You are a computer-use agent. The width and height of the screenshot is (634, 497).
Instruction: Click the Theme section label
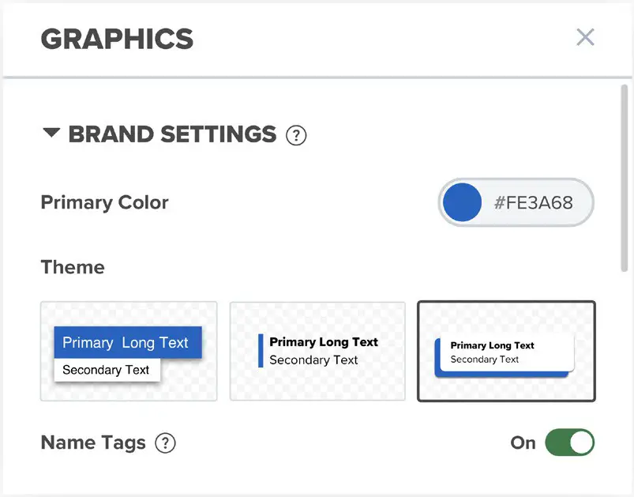(x=72, y=267)
